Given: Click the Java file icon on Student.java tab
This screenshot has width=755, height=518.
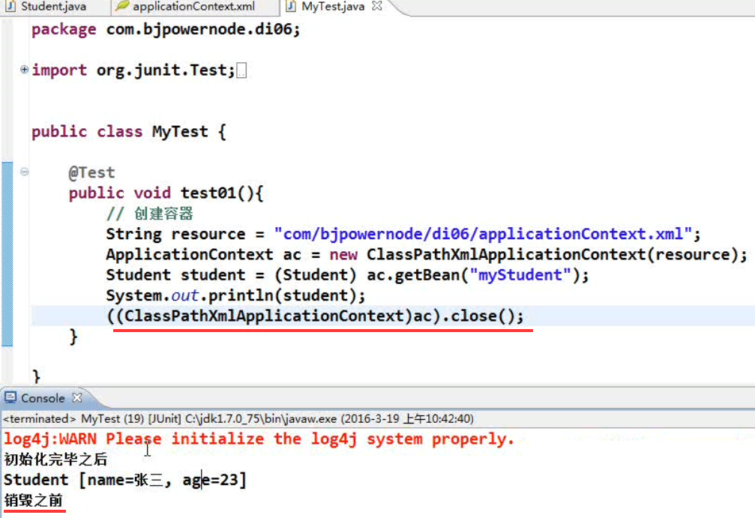Looking at the screenshot, I should [x=10, y=6].
